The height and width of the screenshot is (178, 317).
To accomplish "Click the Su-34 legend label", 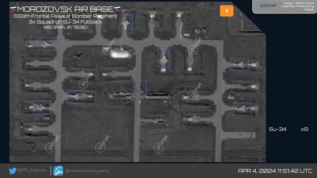I will pos(278,129).
